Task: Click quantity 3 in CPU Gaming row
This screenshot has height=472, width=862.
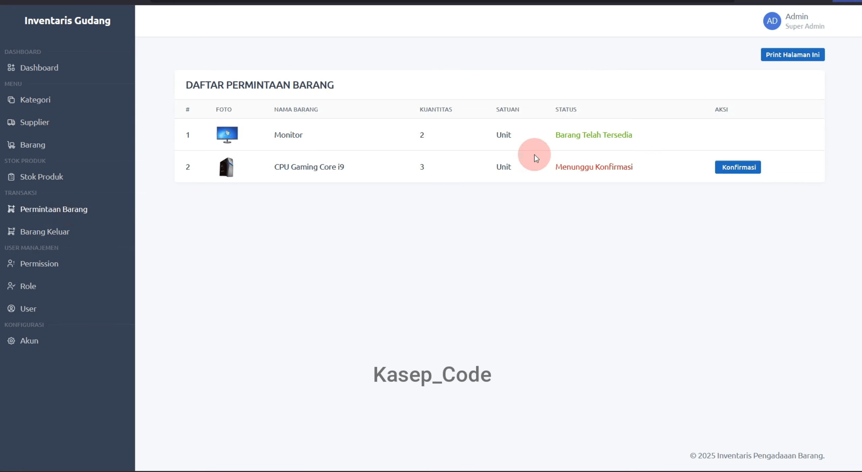Action: (422, 167)
